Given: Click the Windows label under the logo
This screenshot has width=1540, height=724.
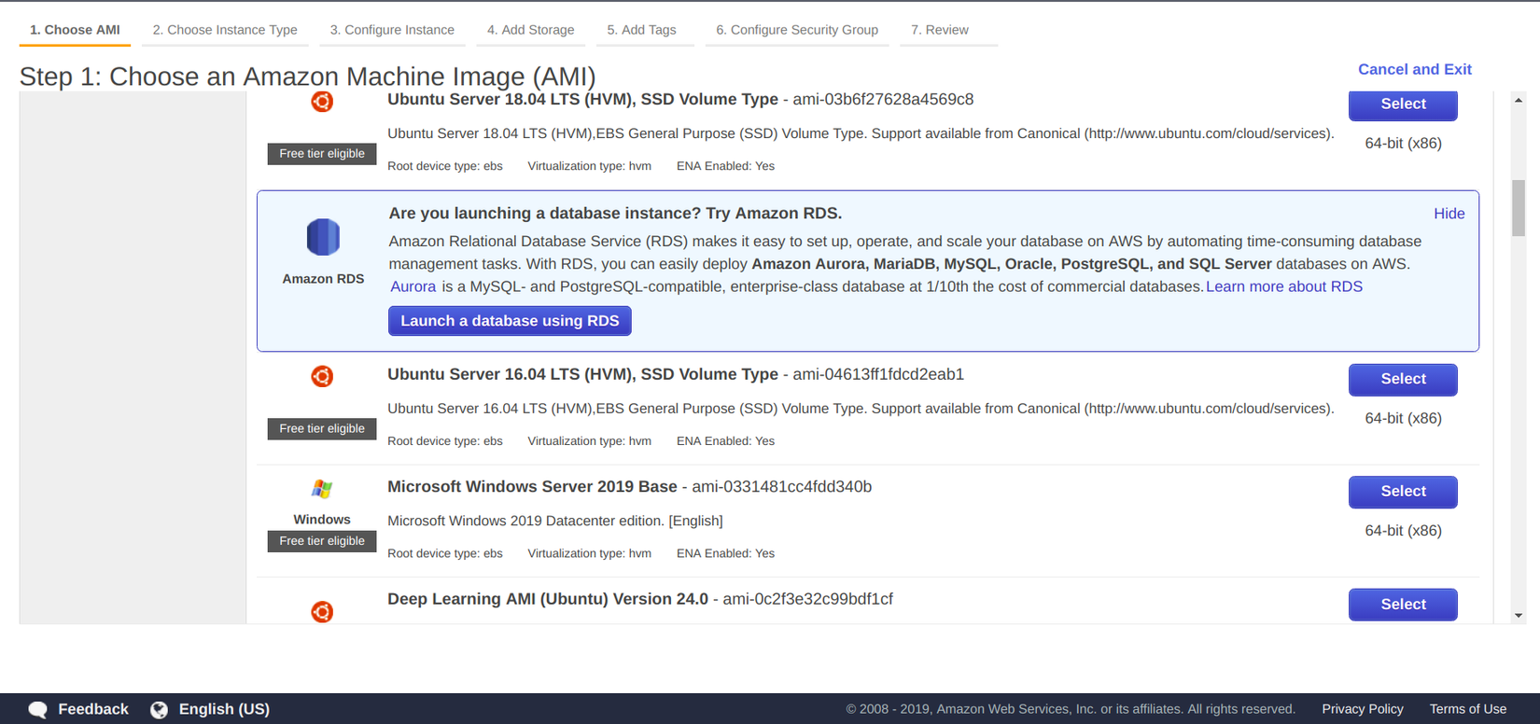Looking at the screenshot, I should pyautogui.click(x=322, y=520).
